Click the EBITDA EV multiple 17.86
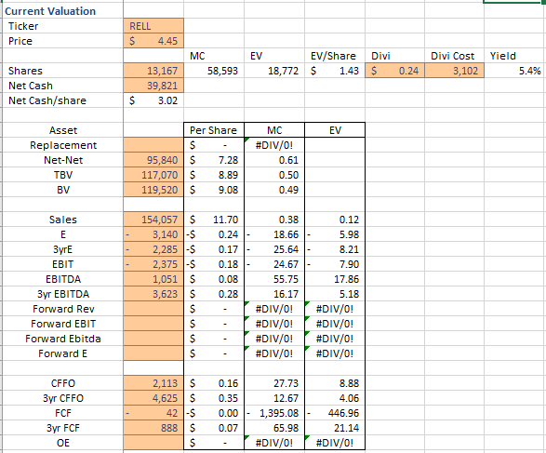Screen dimensions: 546x453 [335, 279]
